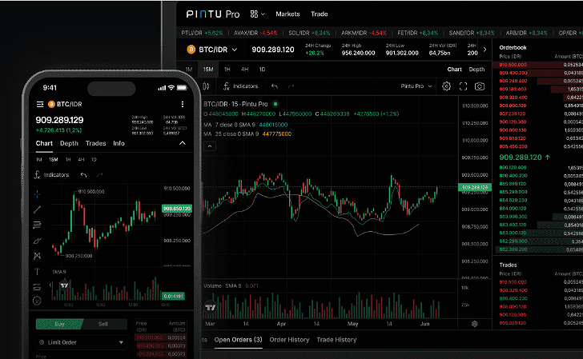Open Indicators on desktop chart toolbar
Viewport: 583px width, 359px height.
click(x=240, y=86)
